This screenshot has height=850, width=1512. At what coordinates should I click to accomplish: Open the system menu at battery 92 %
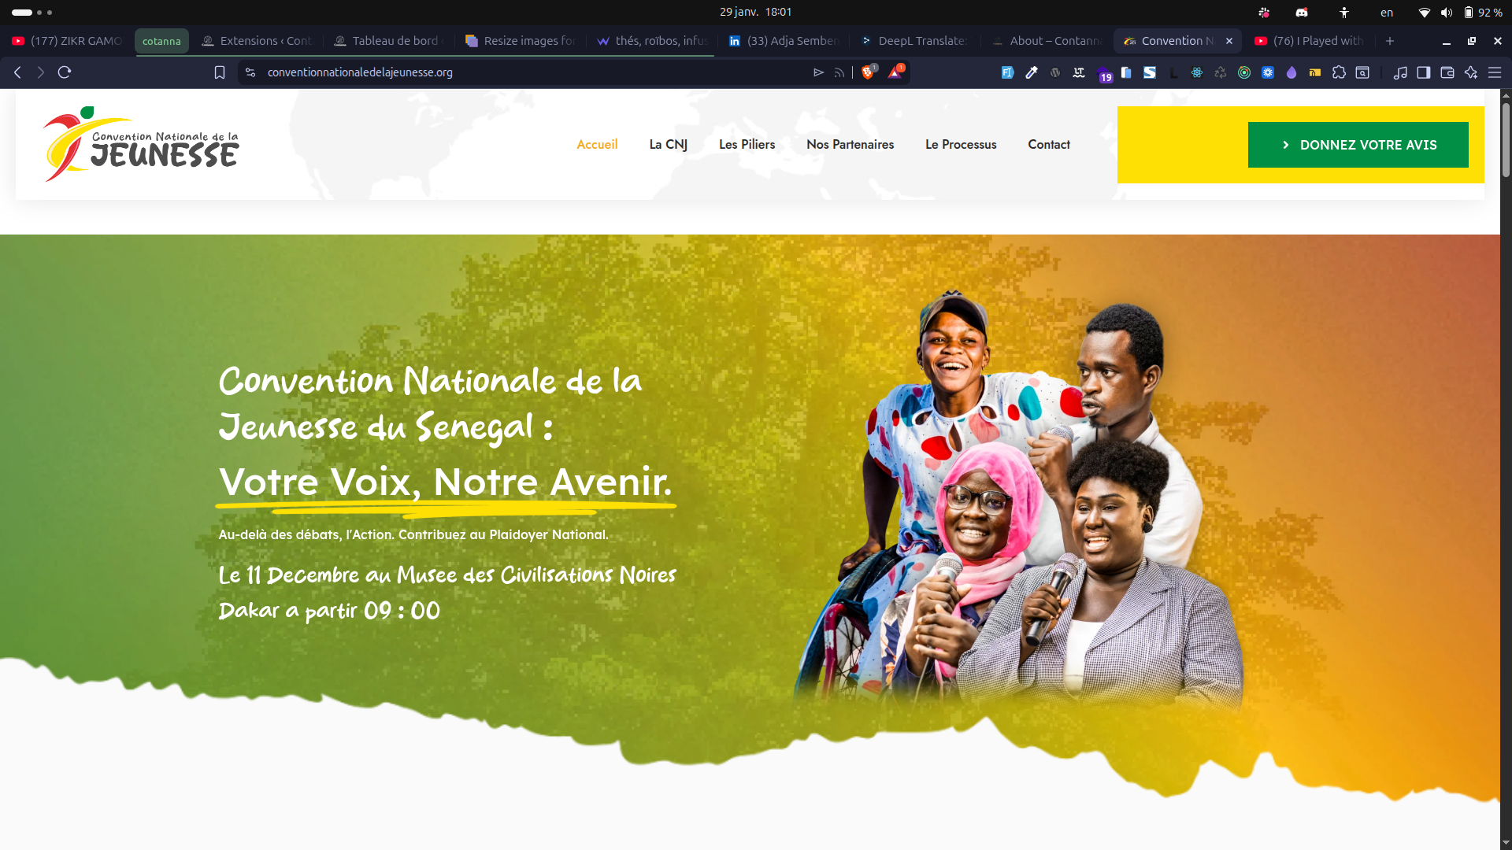[1483, 12]
